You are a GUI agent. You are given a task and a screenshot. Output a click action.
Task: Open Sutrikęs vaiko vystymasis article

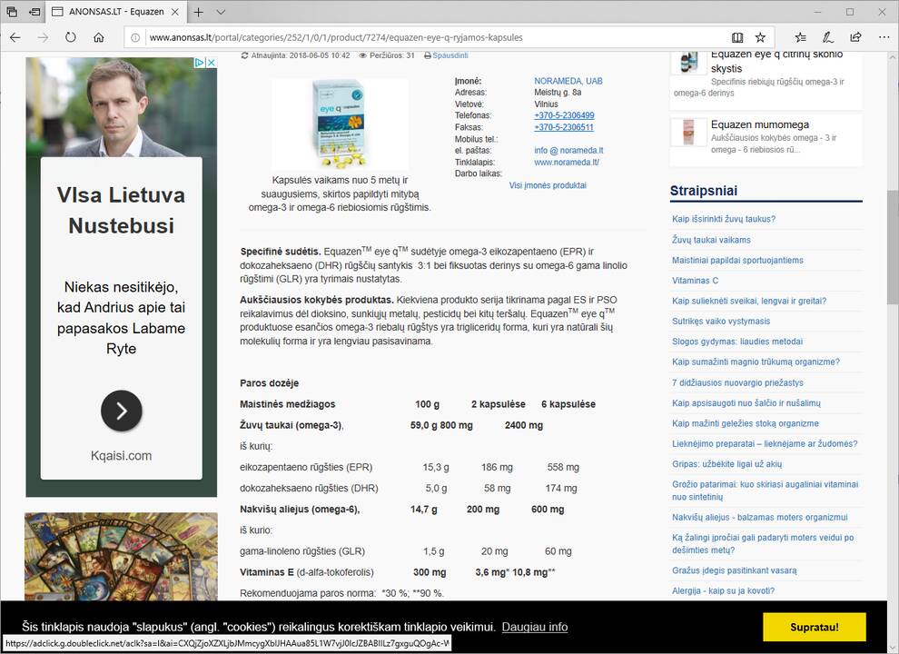click(721, 322)
